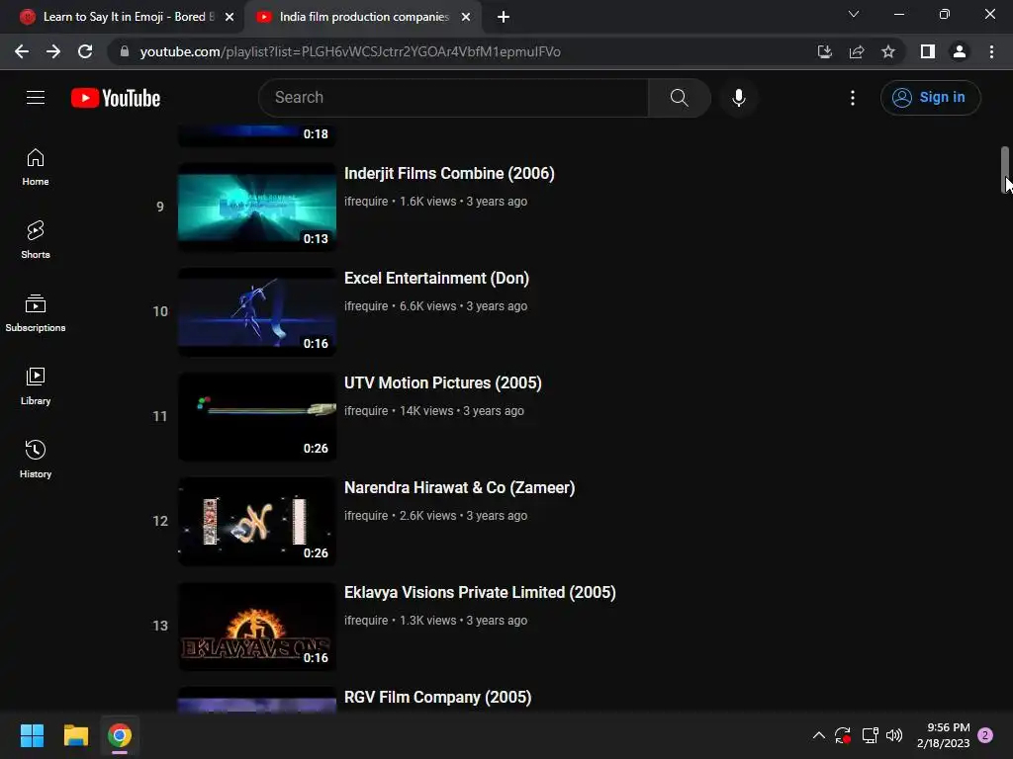Image resolution: width=1013 pixels, height=759 pixels.
Task: Close the Learn to Say It in Emoji tab
Action: (x=230, y=17)
